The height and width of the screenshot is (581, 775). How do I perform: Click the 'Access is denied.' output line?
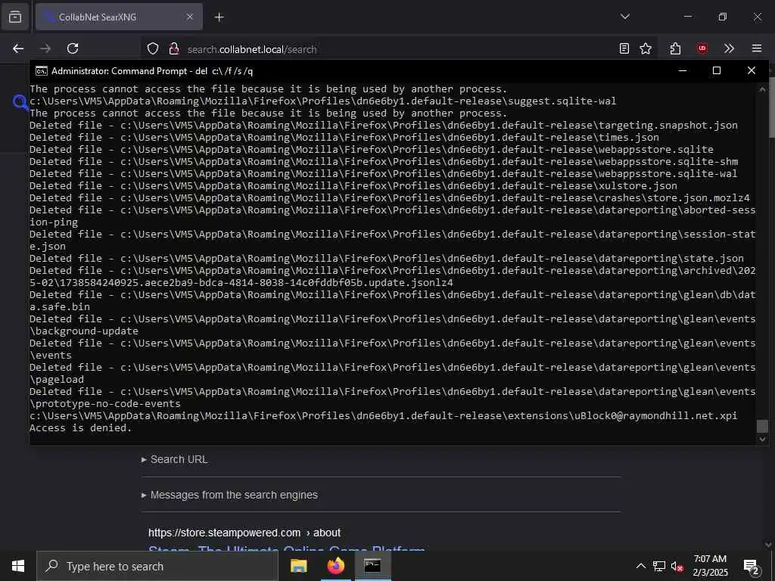click(80, 428)
